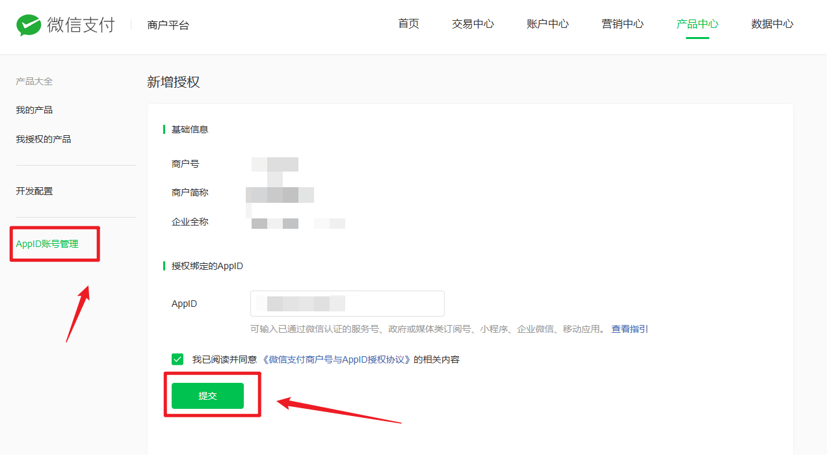Click 商户平台 header text

(x=168, y=25)
